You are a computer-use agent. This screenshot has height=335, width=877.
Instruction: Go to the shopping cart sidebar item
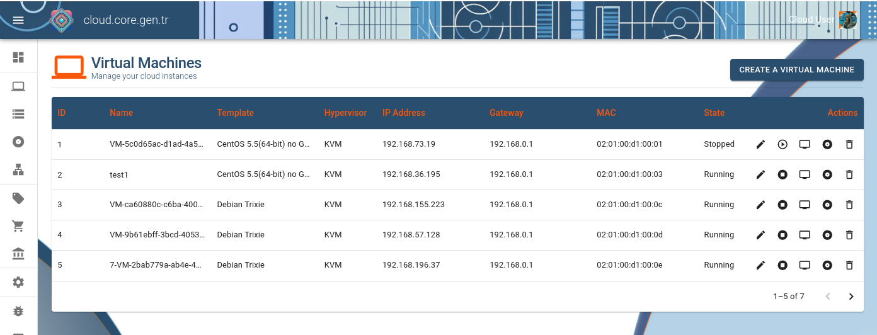pyautogui.click(x=18, y=225)
